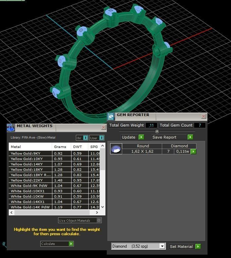Click the Update button
231x258 pixels.
click(x=130, y=137)
